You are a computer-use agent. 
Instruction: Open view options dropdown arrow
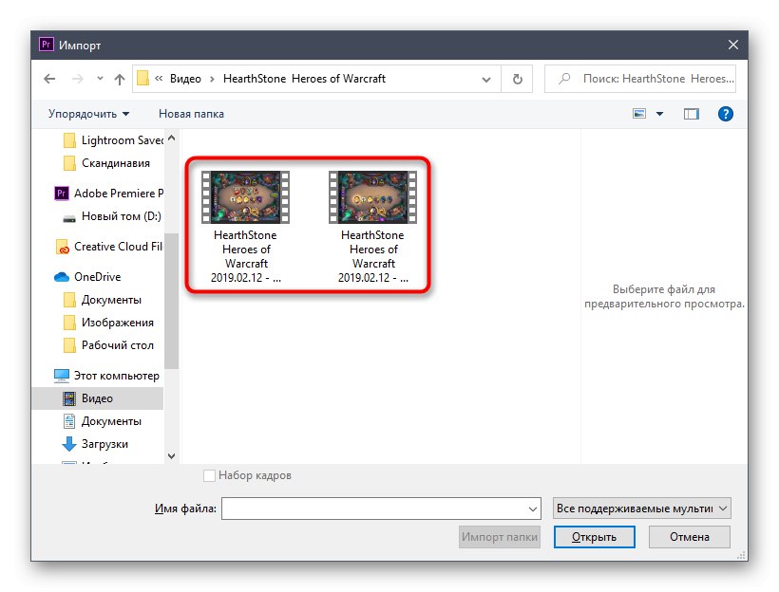click(x=659, y=114)
